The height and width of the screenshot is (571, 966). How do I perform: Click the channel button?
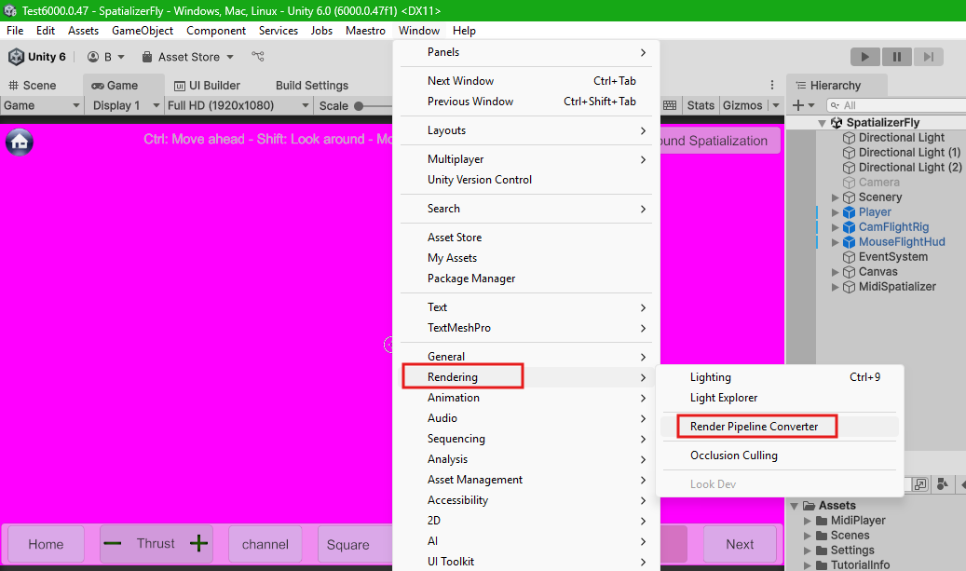pos(265,544)
